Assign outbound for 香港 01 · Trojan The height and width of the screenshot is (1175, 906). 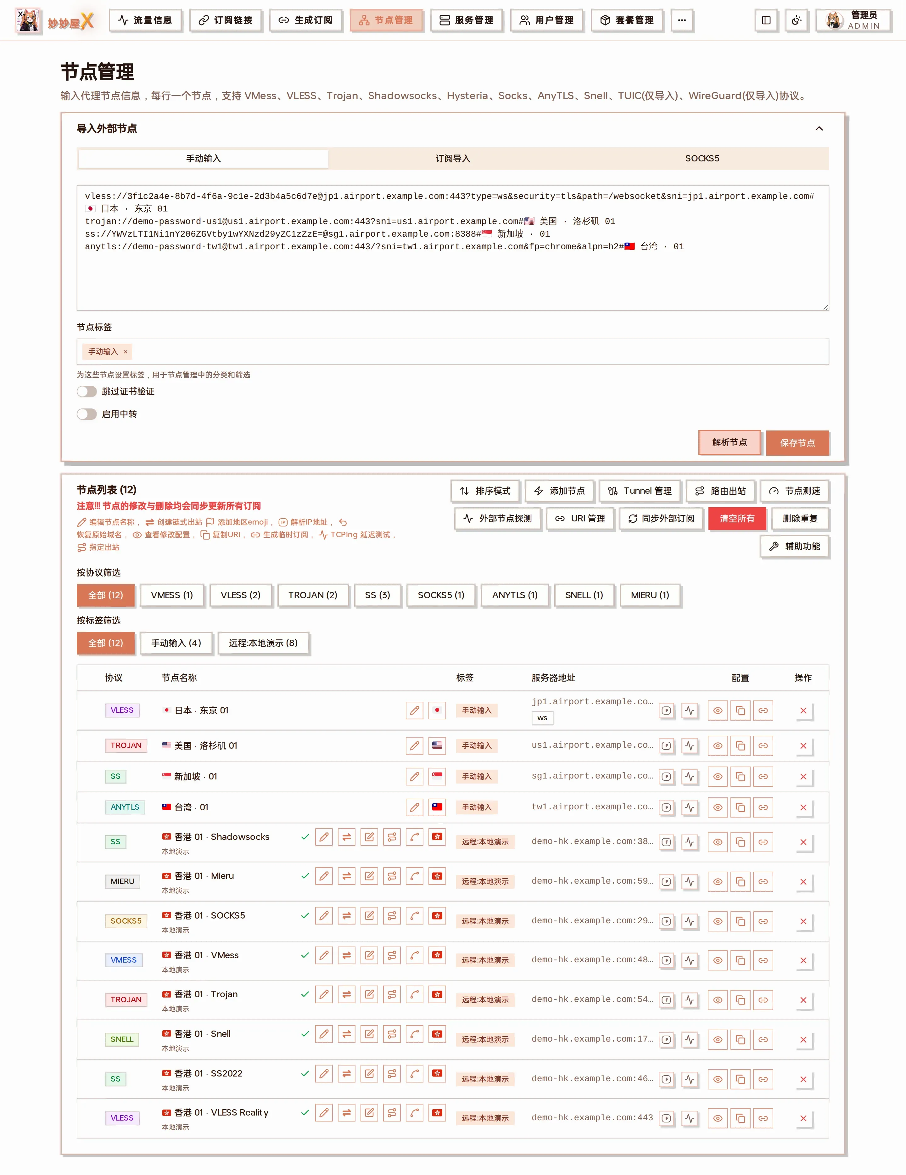coord(392,994)
